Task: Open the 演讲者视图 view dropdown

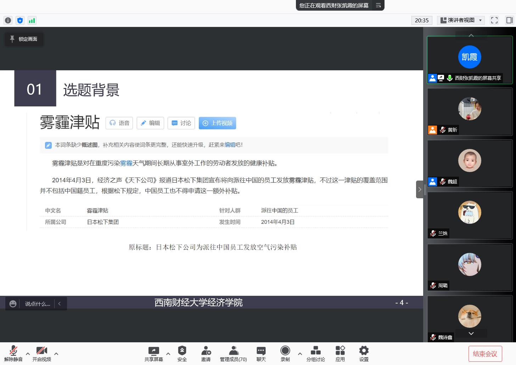Action: (461, 20)
